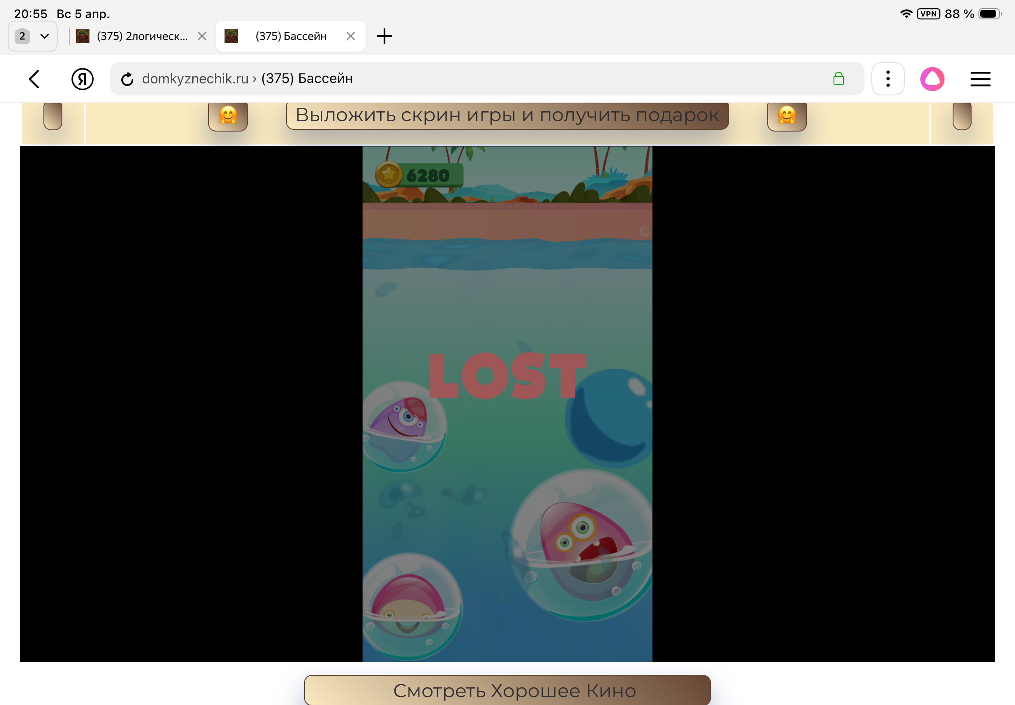
Task: Expand the tab counter dropdown showing 2
Action: [x=33, y=36]
